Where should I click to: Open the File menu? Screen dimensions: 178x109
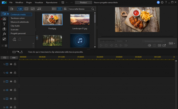(x=11, y=3)
